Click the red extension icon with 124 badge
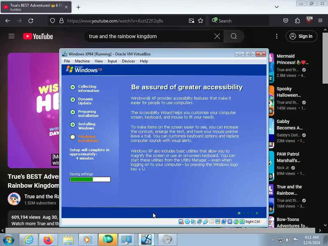The image size is (328, 246). (309, 20)
